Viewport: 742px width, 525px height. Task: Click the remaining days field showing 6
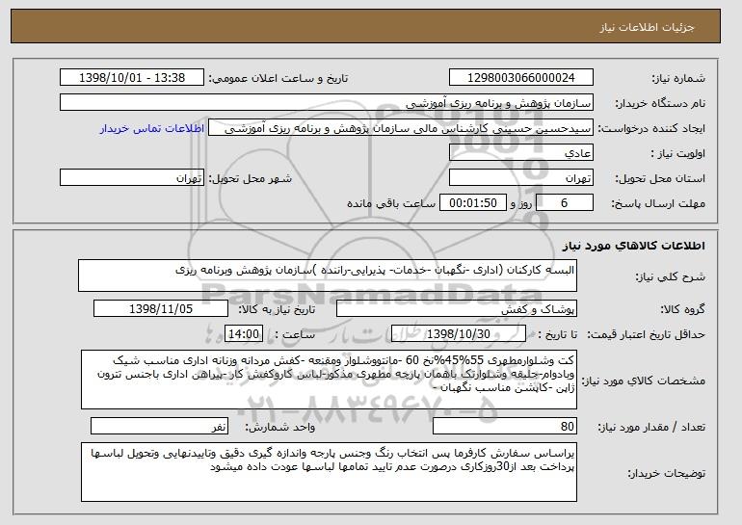point(564,203)
